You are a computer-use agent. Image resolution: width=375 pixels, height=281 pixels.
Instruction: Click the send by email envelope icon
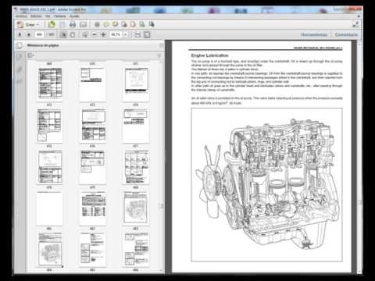click(83, 24)
